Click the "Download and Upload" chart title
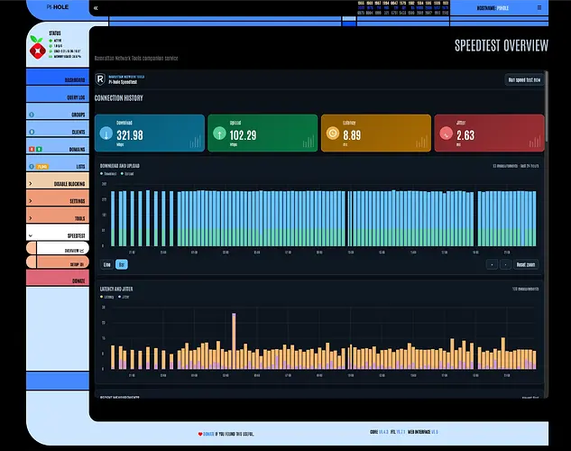 [120, 166]
